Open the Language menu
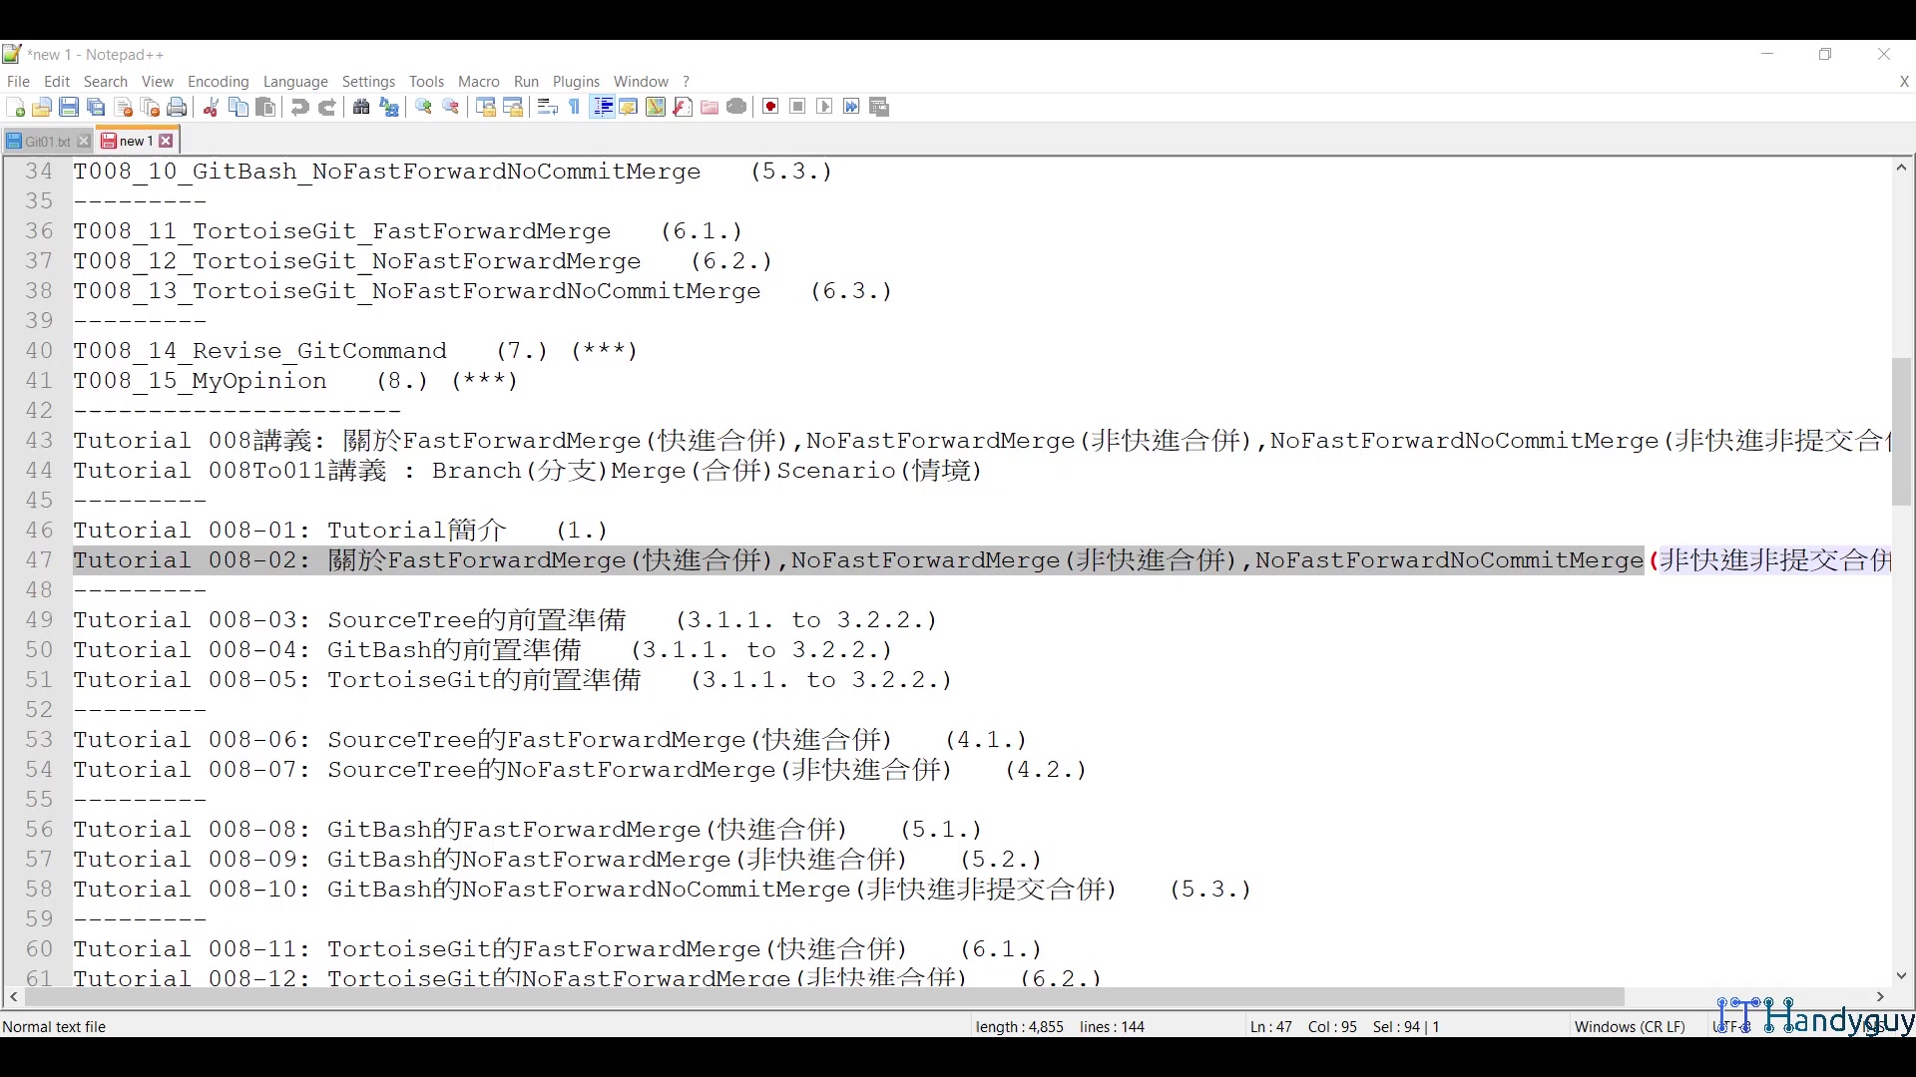The image size is (1916, 1077). pyautogui.click(x=295, y=82)
